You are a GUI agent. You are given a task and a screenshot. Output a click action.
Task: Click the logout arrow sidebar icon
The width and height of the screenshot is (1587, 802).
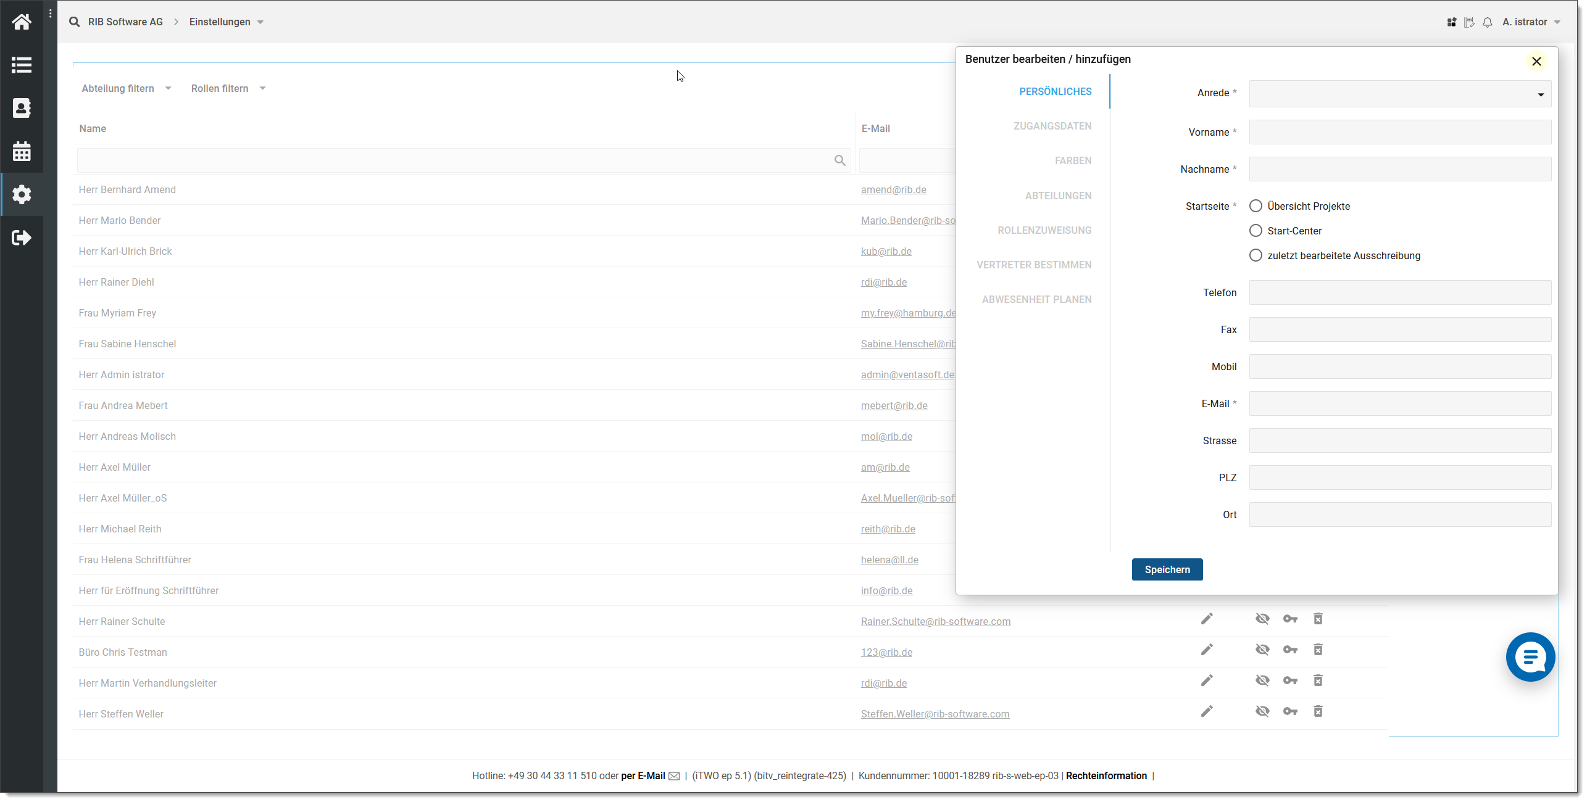[x=22, y=238]
